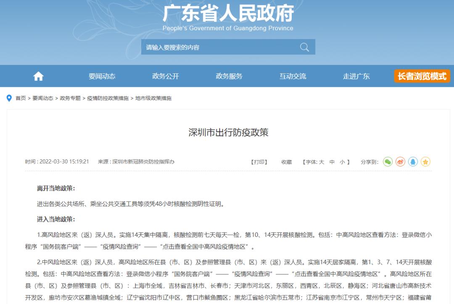Go to 疫情防控政策措施 in breadcrumb
The image size is (454, 304).
[108, 98]
